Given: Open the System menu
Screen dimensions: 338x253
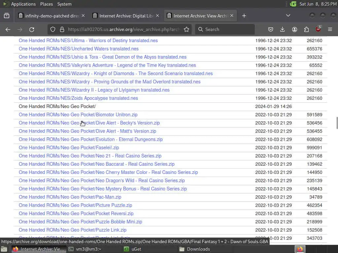Looking at the screenshot, I should [64, 4].
